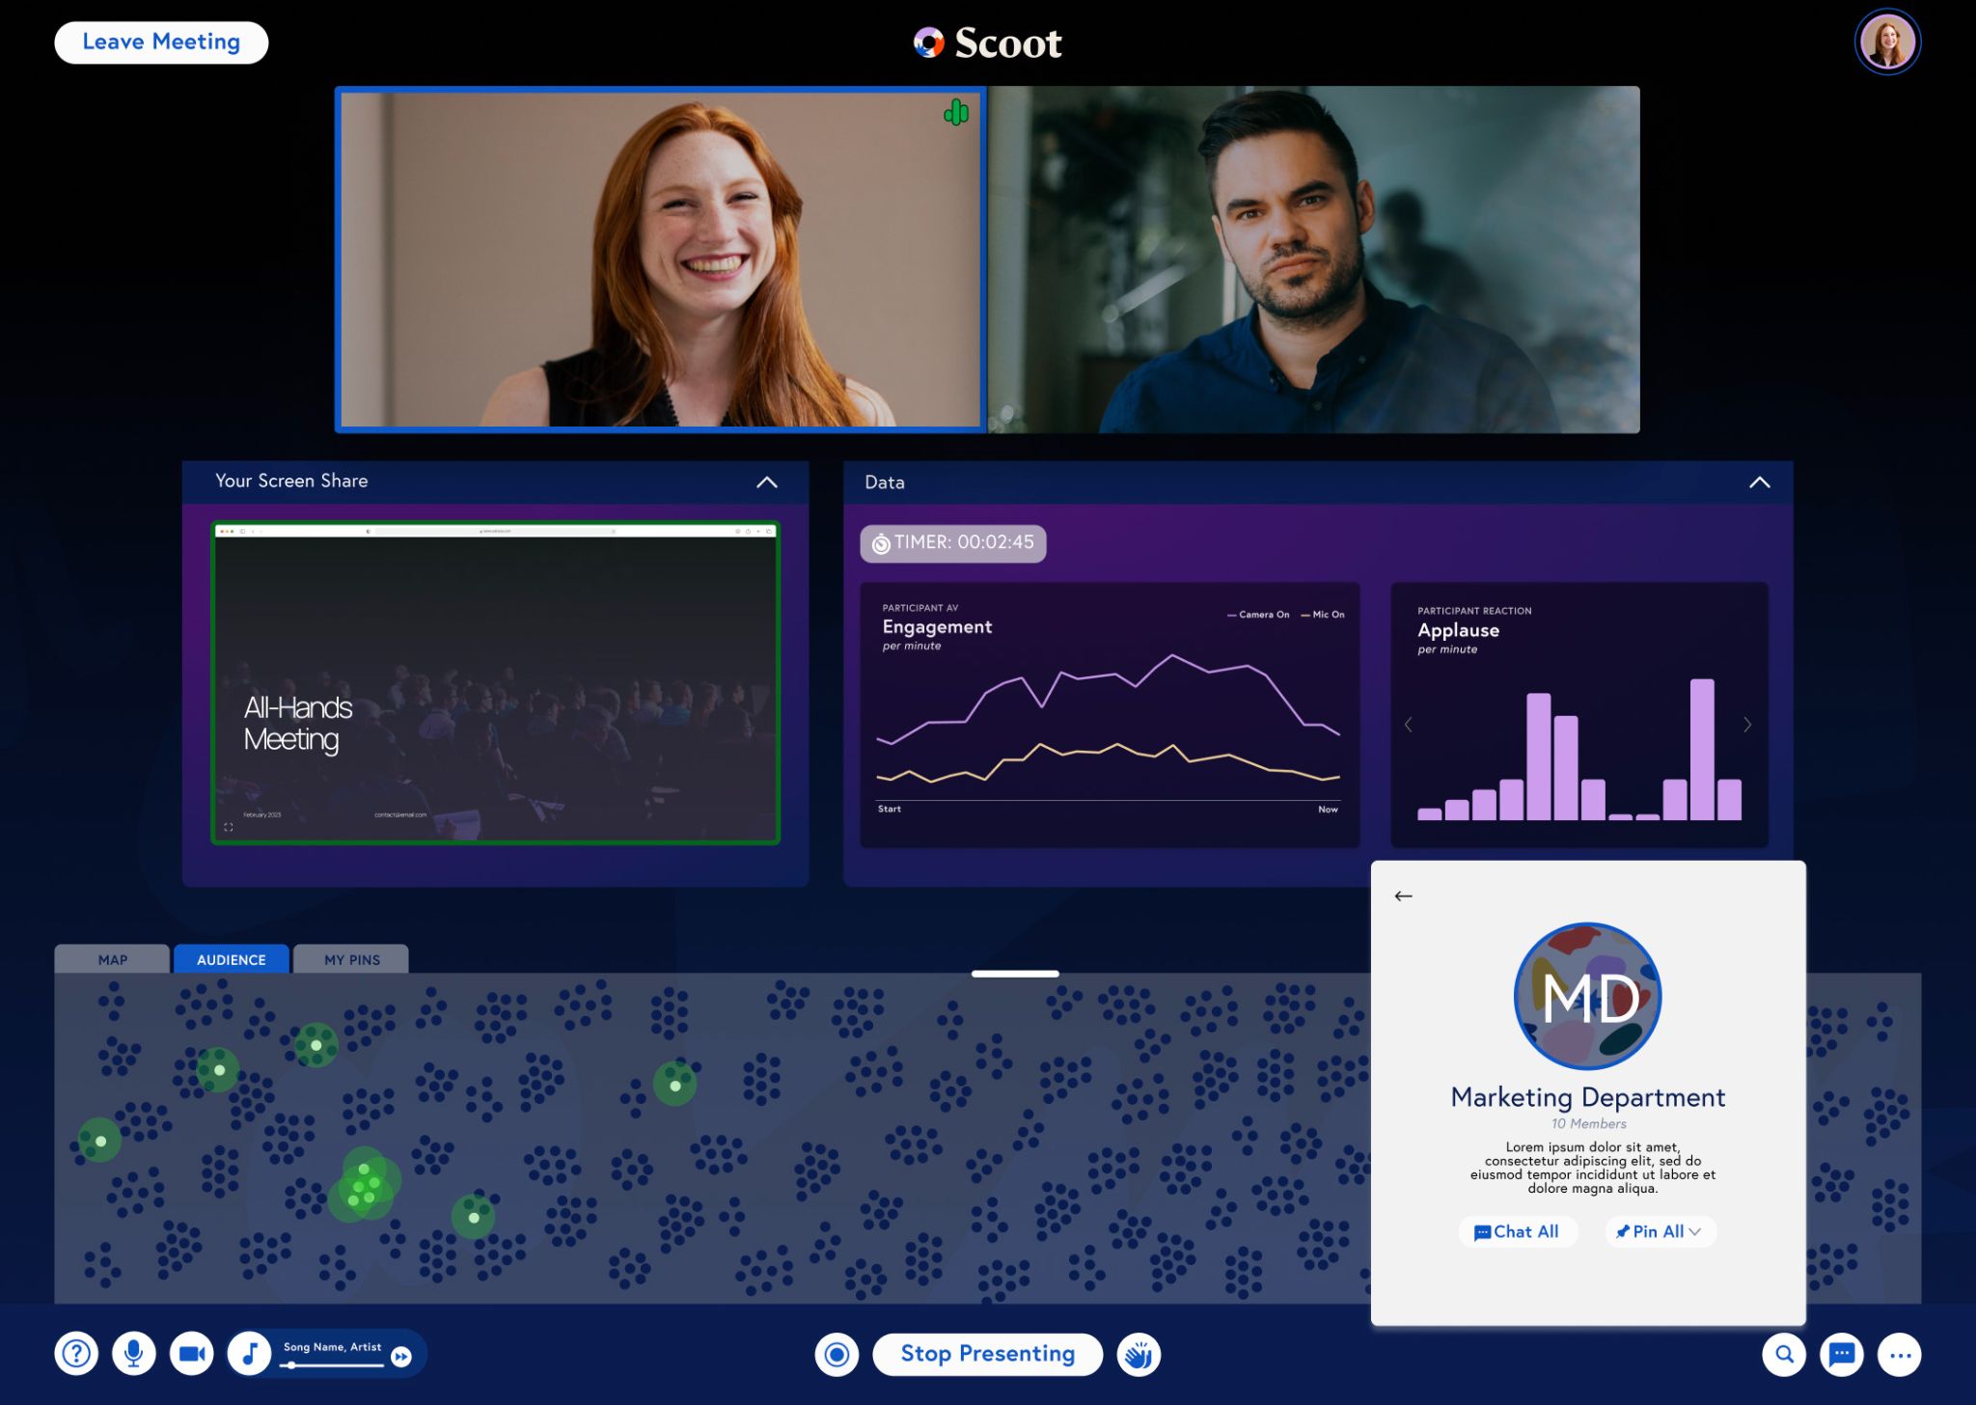This screenshot has height=1405, width=1976.
Task: Mute the microphone
Action: click(134, 1354)
